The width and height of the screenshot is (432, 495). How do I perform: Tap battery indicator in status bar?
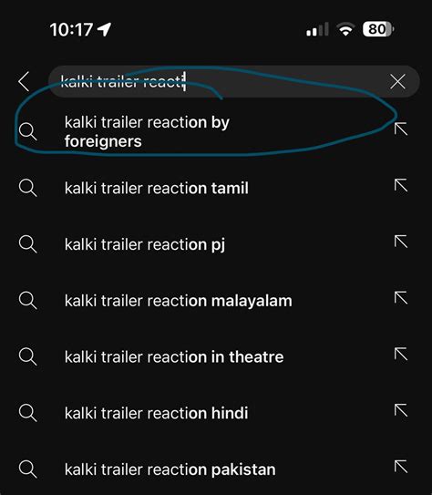pyautogui.click(x=378, y=29)
